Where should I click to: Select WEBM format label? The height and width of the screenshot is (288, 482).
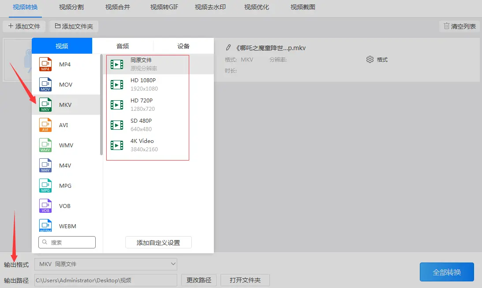[x=67, y=226]
